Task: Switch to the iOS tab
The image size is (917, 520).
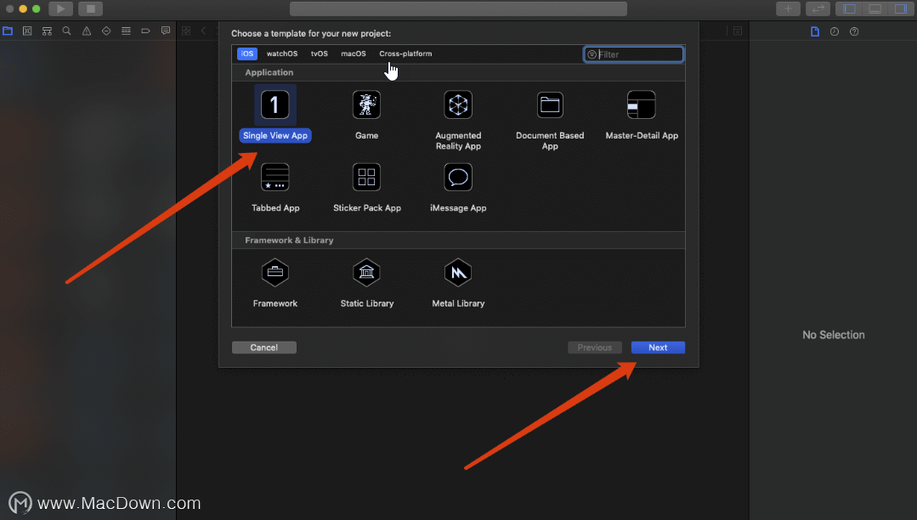Action: [x=247, y=54]
